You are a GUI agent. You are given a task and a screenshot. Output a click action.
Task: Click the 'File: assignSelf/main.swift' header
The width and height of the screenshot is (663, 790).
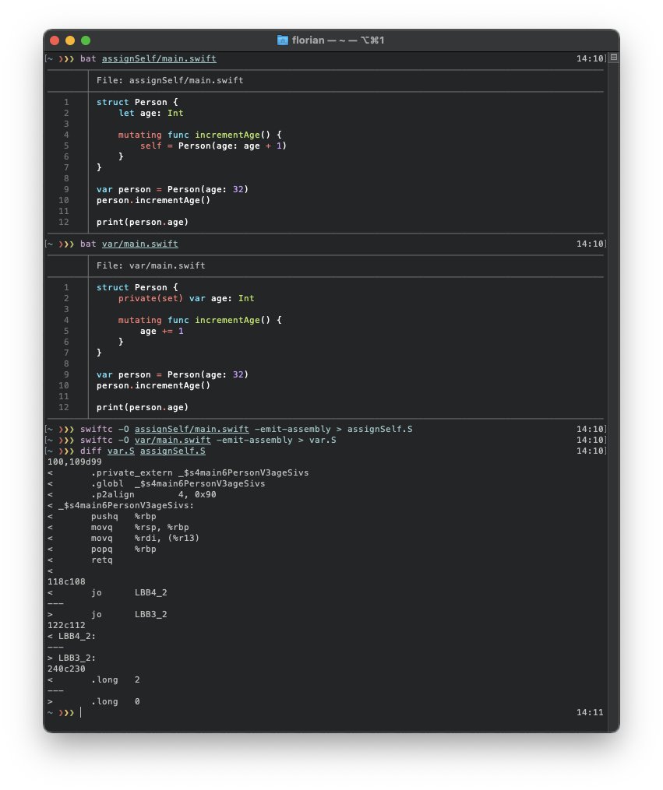pos(170,80)
